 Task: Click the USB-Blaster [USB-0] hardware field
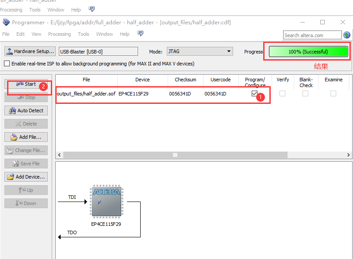(98, 51)
